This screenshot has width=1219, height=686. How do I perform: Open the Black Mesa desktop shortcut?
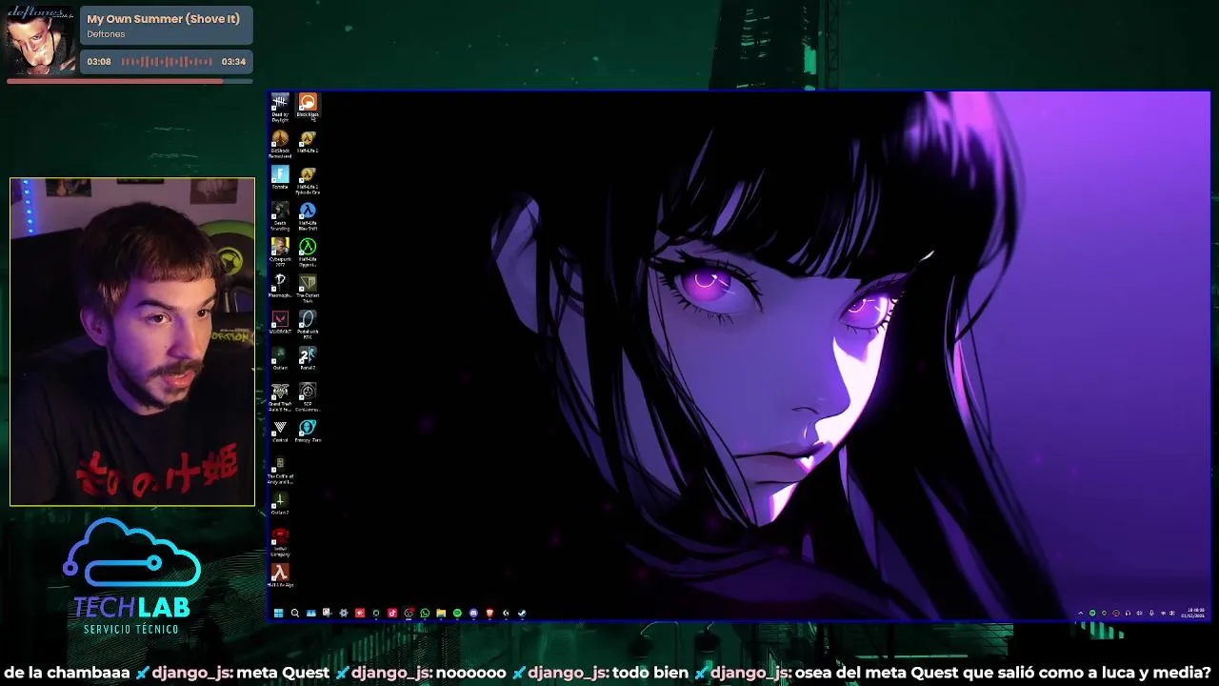308,107
